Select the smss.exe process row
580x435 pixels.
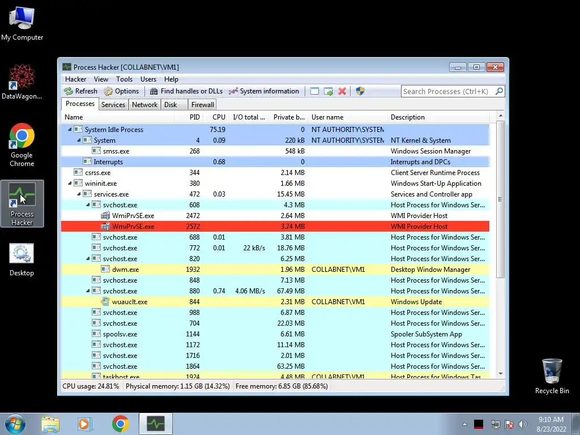pos(275,151)
